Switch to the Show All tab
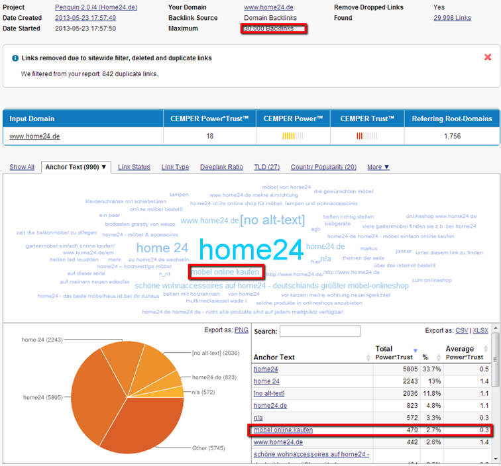The height and width of the screenshot is (466, 501). pos(22,167)
